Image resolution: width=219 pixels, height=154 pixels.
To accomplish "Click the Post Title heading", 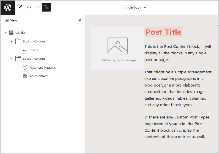I will point(163,32).
